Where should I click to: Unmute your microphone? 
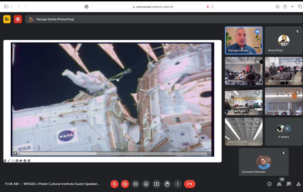114,184
